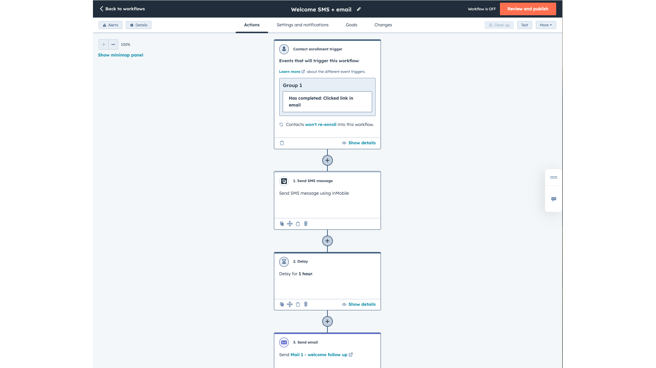Switch to Settings and notifications tab
656x368 pixels.
[x=303, y=25]
